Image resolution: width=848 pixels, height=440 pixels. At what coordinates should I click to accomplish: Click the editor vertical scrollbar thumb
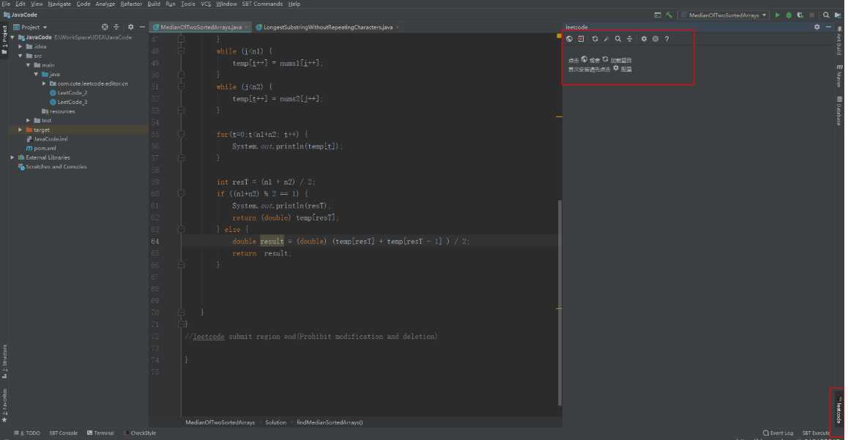point(559,302)
